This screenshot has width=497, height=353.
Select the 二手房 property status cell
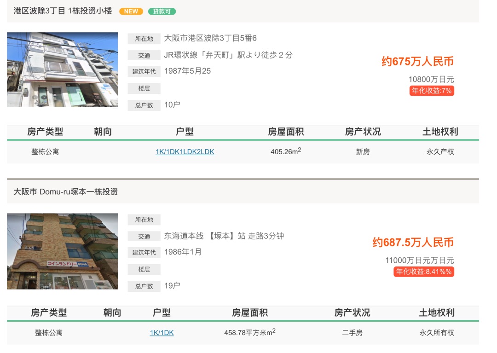[352, 333]
